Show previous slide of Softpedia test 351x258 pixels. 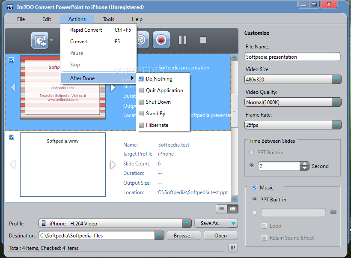(x=13, y=164)
